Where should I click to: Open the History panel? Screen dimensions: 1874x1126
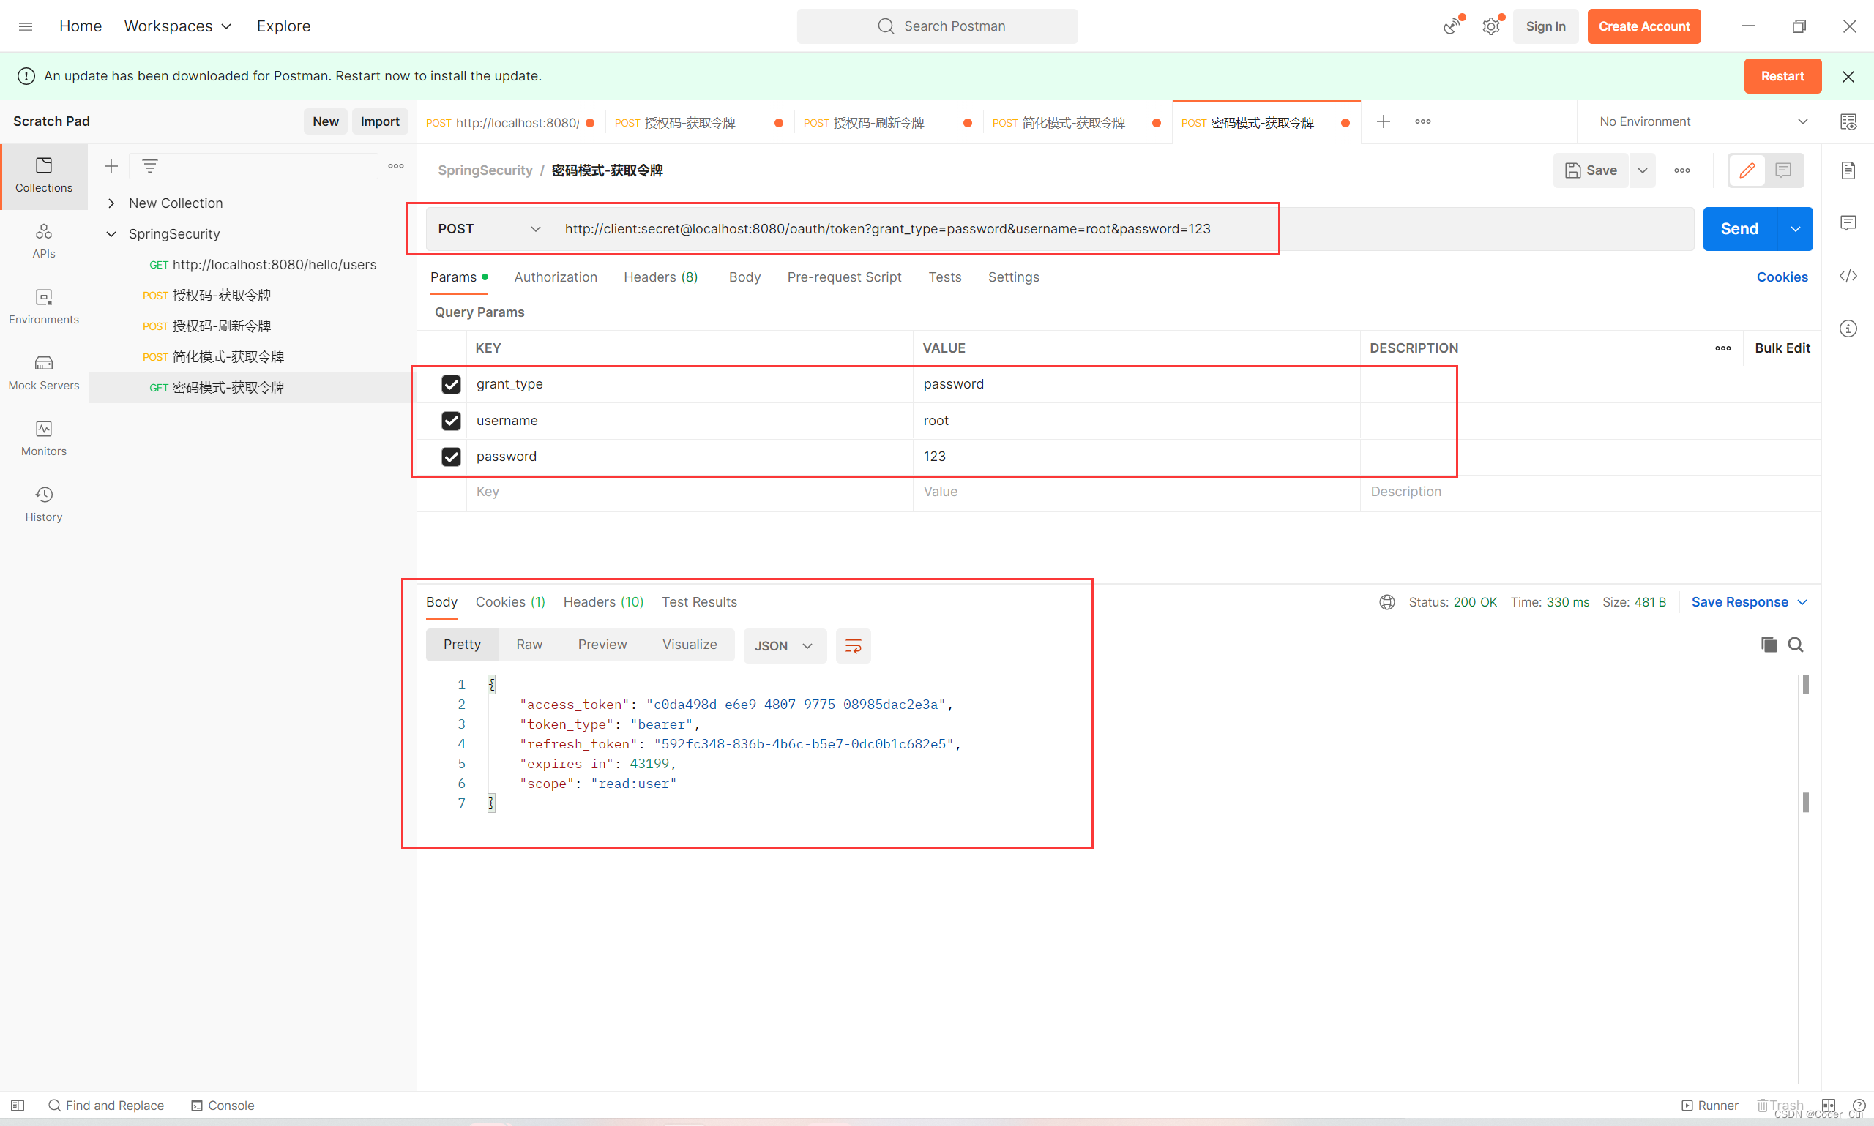pyautogui.click(x=43, y=503)
